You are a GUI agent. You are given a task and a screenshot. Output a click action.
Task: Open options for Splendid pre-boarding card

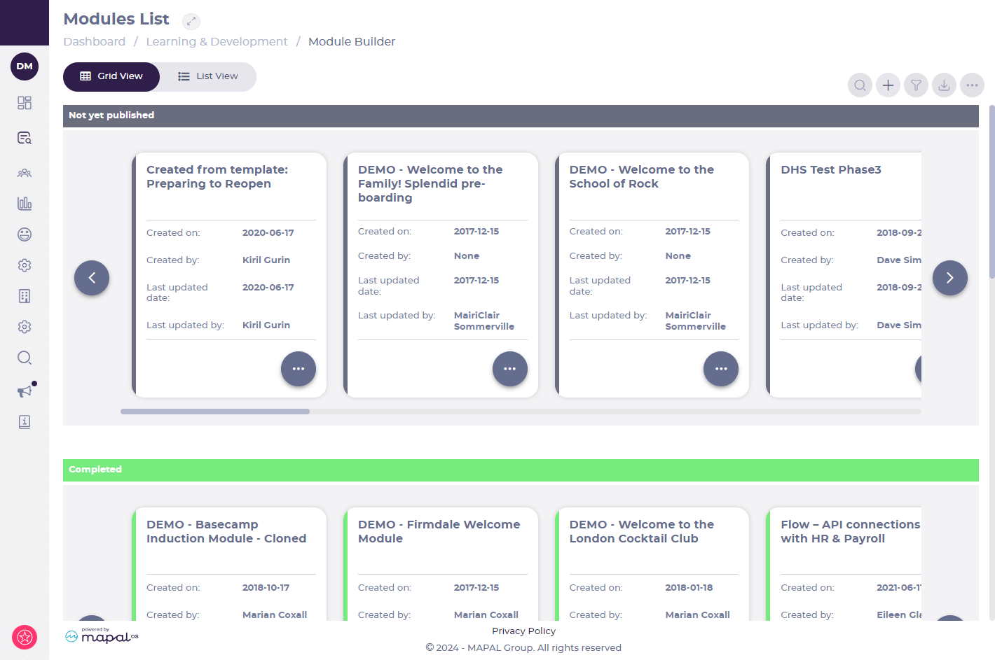pos(510,369)
